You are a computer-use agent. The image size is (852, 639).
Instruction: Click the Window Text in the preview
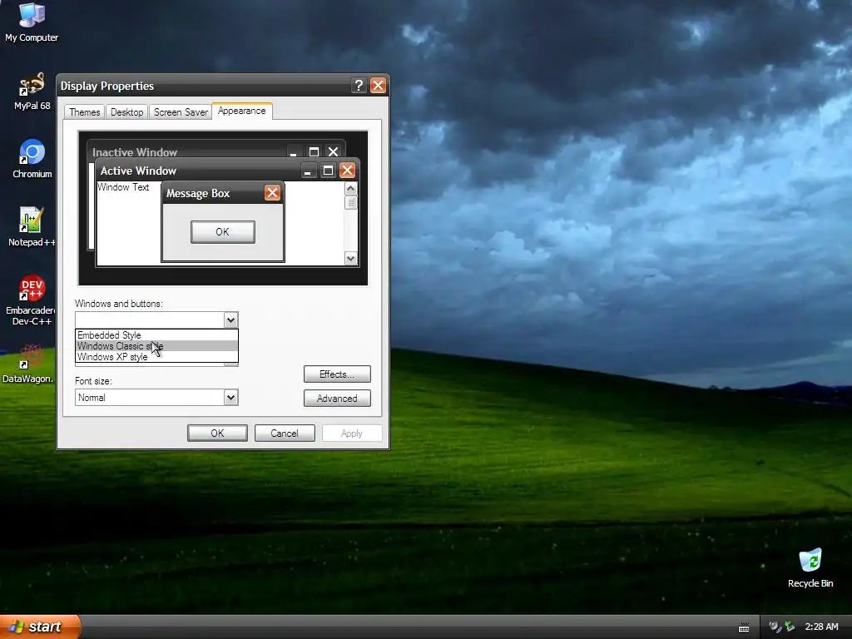(123, 187)
